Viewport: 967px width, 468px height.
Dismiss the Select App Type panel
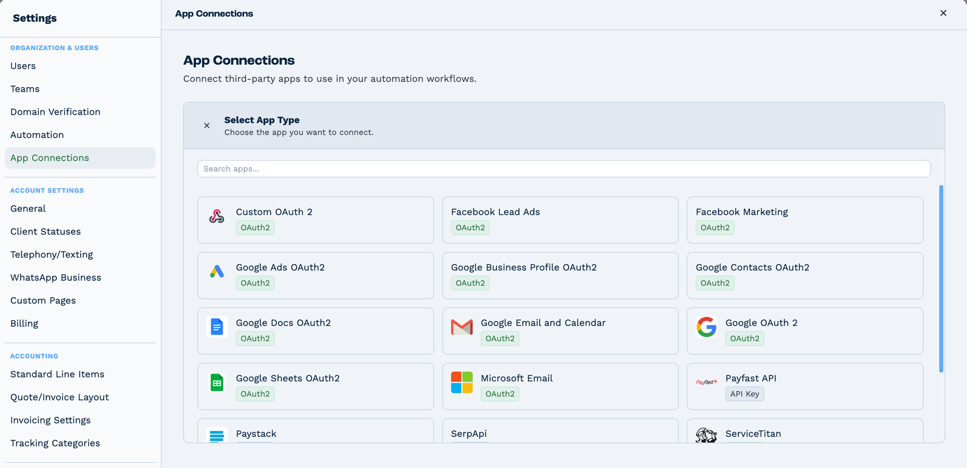(x=207, y=126)
